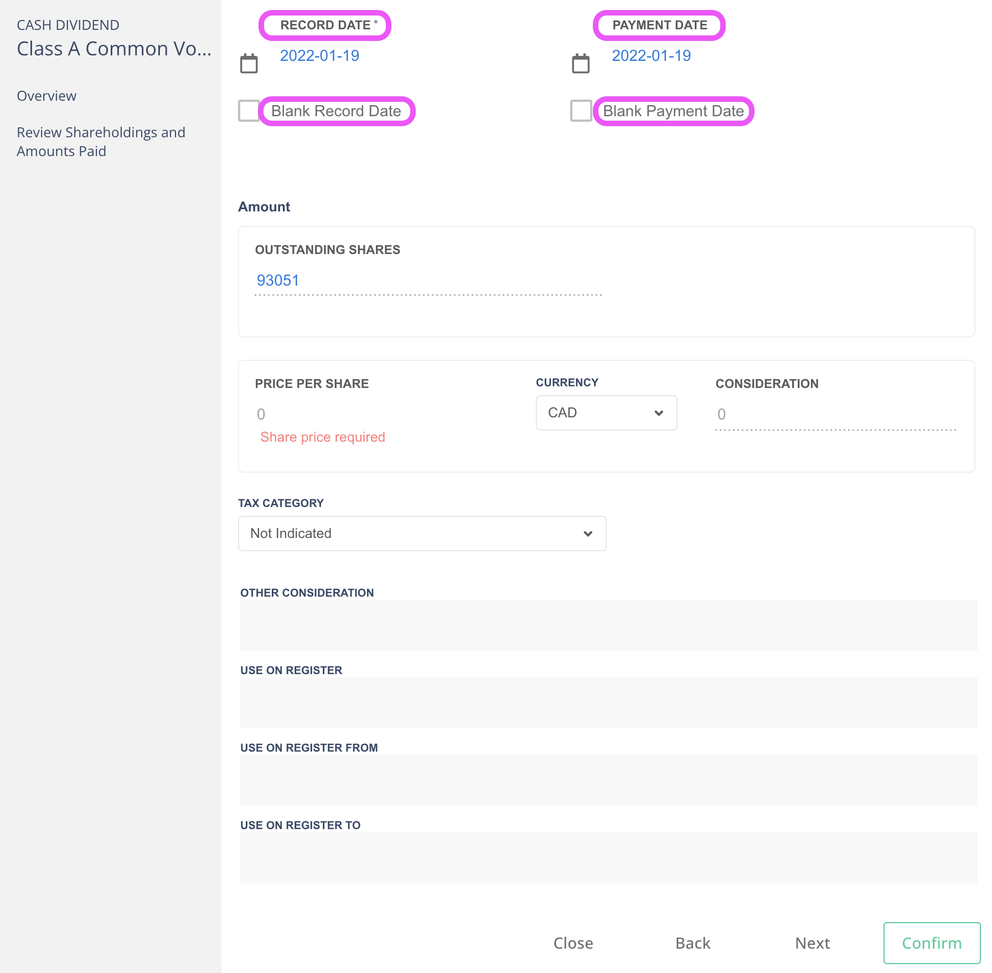Viewport: 992px width, 973px height.
Task: Click the Record Date calendar icon
Action: tap(249, 64)
